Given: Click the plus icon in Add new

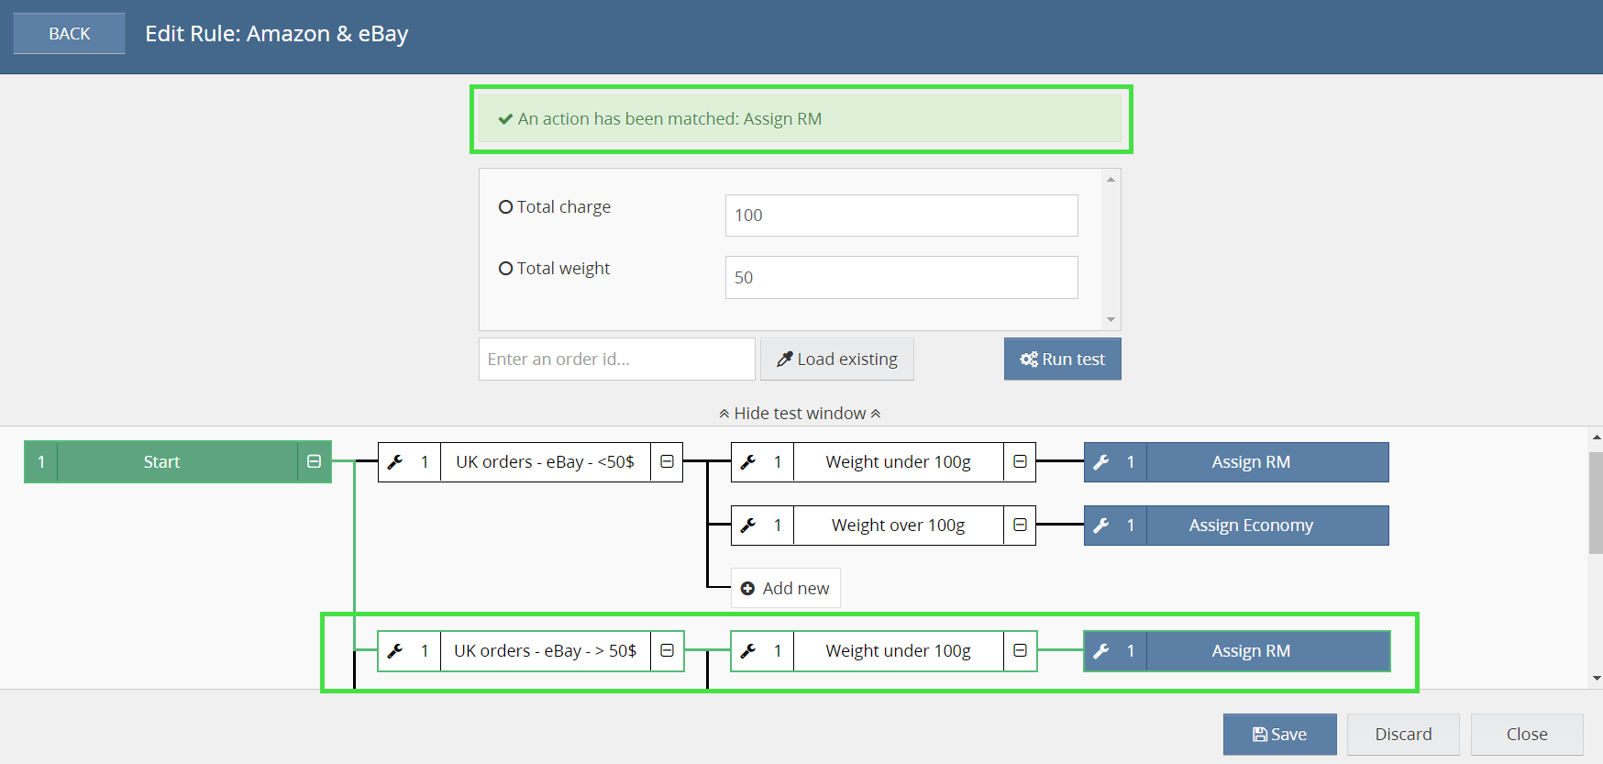Looking at the screenshot, I should point(747,589).
